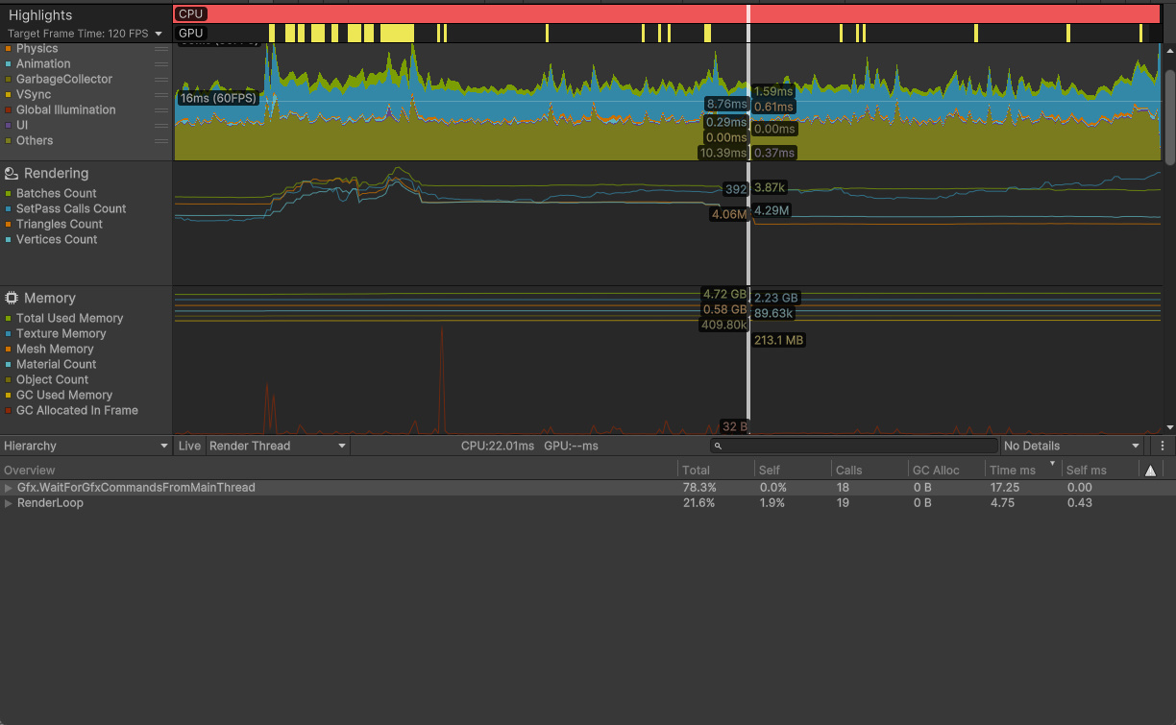Screen dimensions: 1176x725
Task: Click the Memory module chip icon
Action: tap(12, 299)
